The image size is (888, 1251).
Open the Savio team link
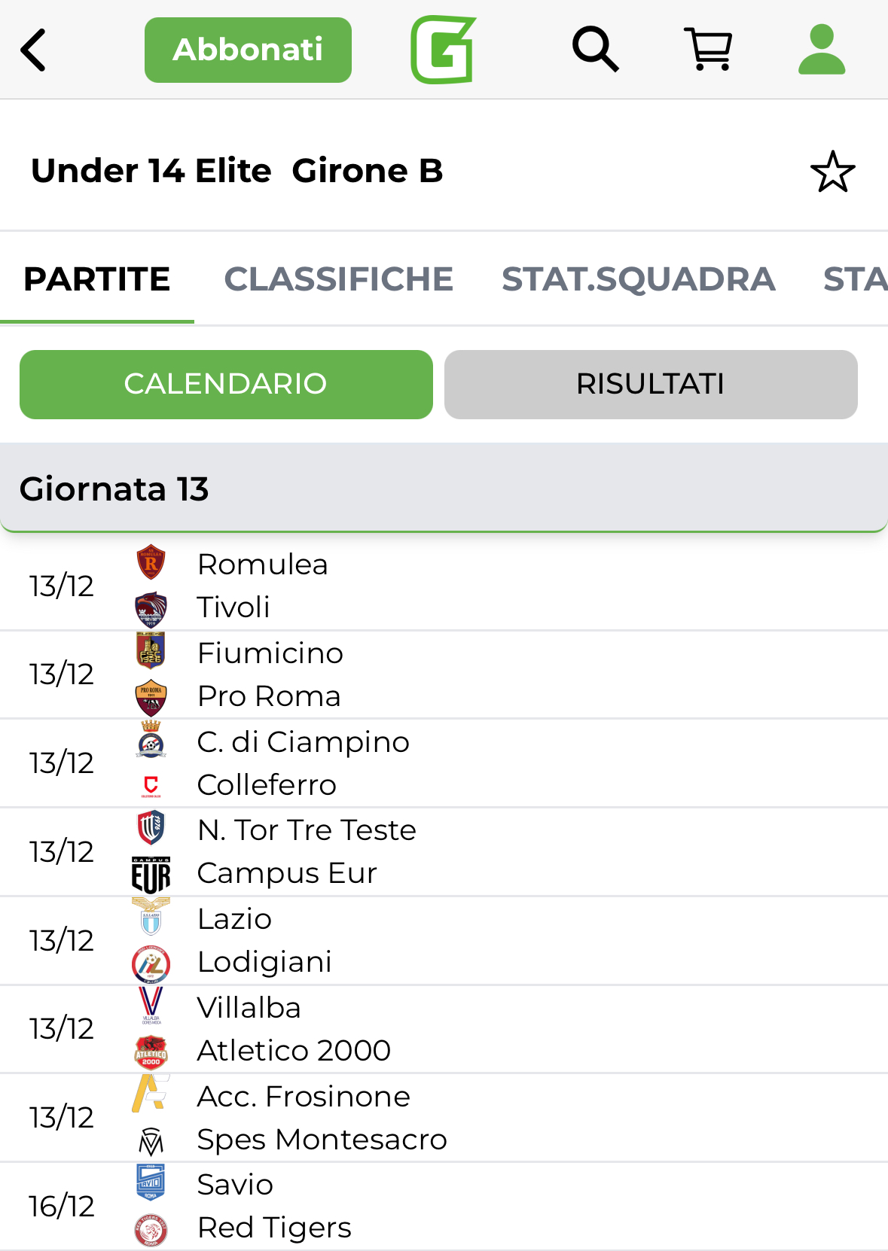[235, 1185]
